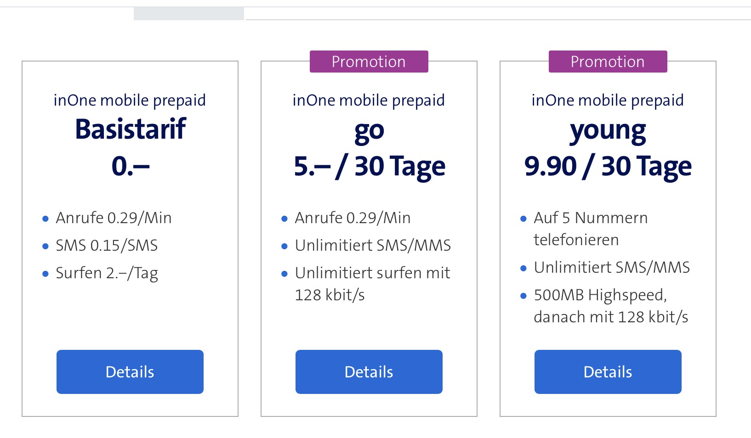
Task: Select the Basistarif plan title
Action: 130,129
